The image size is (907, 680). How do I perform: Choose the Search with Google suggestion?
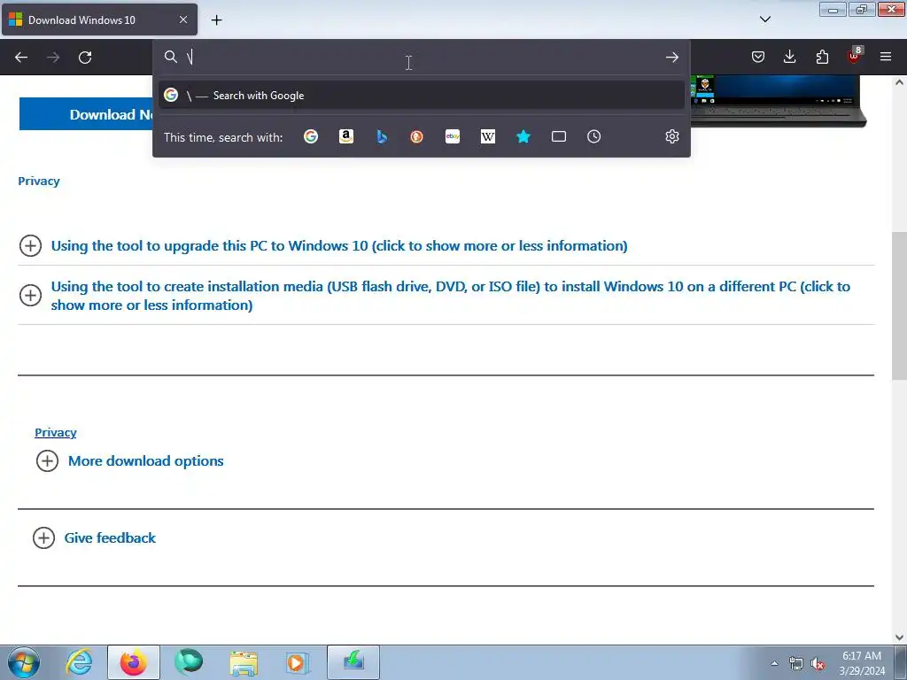pos(421,96)
